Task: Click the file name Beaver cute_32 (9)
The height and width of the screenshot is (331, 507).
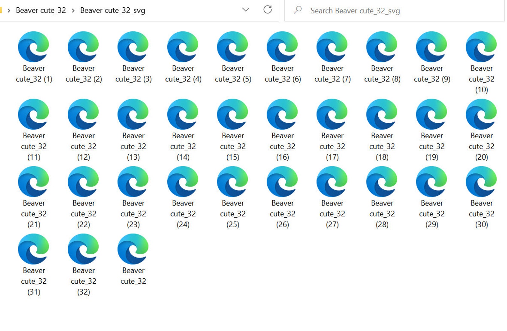Action: point(432,73)
